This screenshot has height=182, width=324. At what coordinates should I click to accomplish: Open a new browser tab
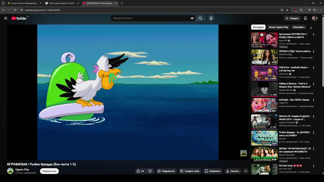point(122,3)
